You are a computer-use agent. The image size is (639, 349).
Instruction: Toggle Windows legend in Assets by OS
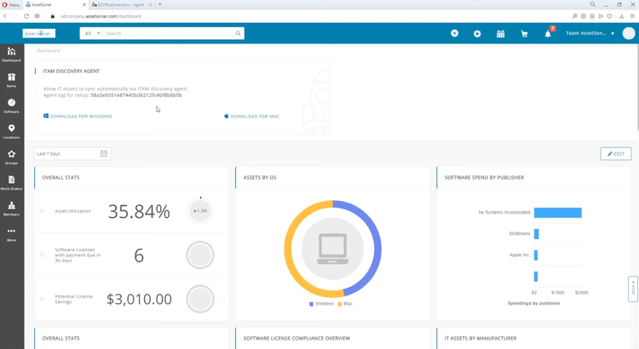(x=321, y=304)
